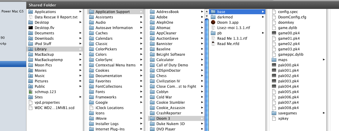Expand the maps folder arrow
The height and width of the screenshot is (131, 339).
click(324, 60)
